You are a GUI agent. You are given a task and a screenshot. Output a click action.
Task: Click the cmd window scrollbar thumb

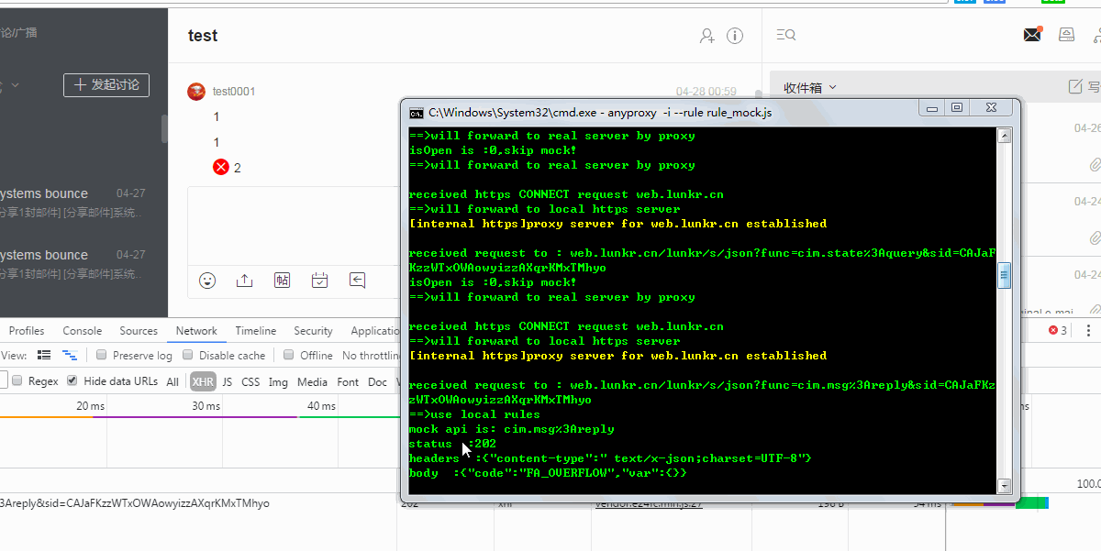(1005, 274)
